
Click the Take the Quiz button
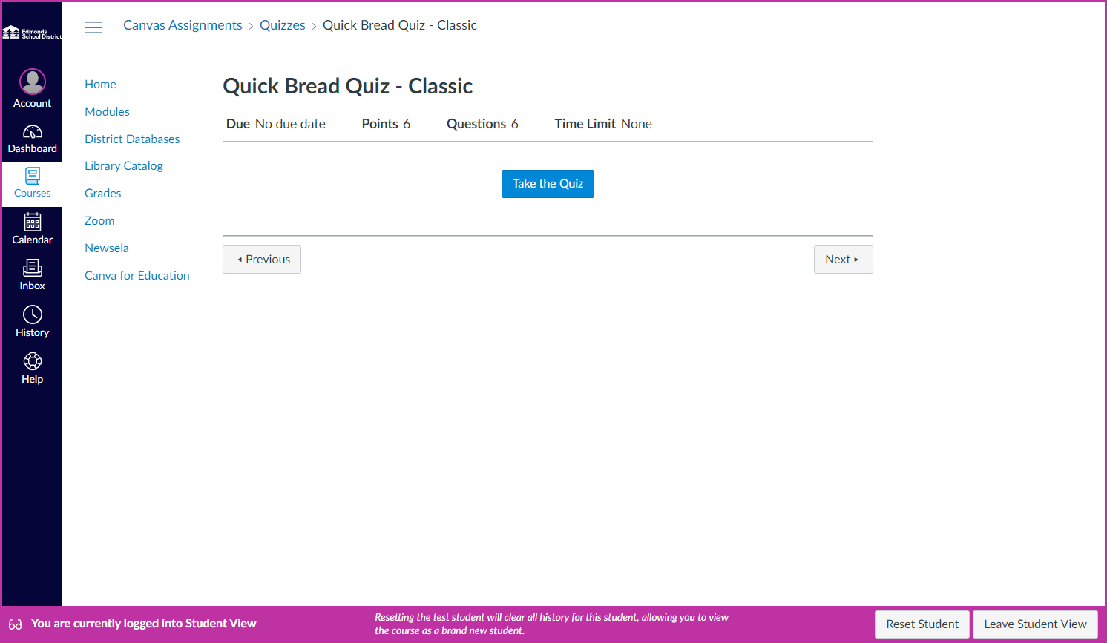point(548,184)
